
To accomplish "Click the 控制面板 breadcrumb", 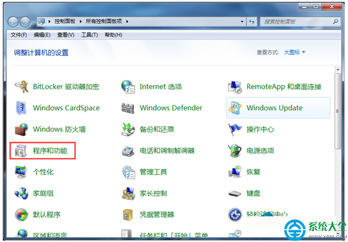I will 65,21.
